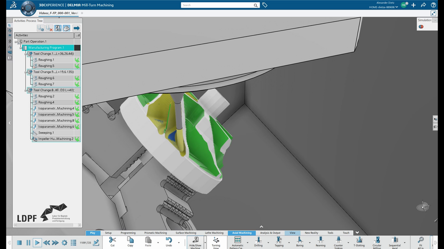
Task: Open Sequential Axial dropdown arrow
Action: (405, 243)
